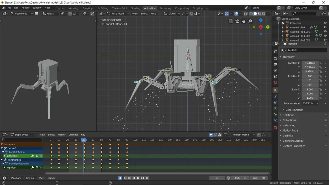This screenshot has height=185, width=329.
Task: Click the Location X value field
Action: [x=310, y=63]
